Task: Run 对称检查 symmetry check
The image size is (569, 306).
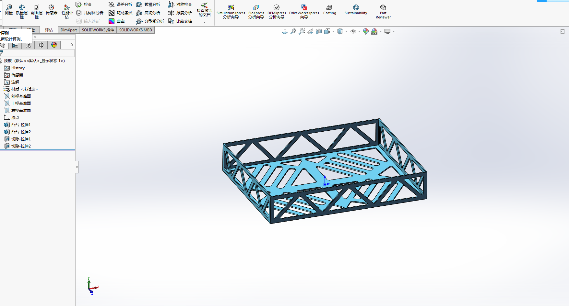Action: point(180,5)
